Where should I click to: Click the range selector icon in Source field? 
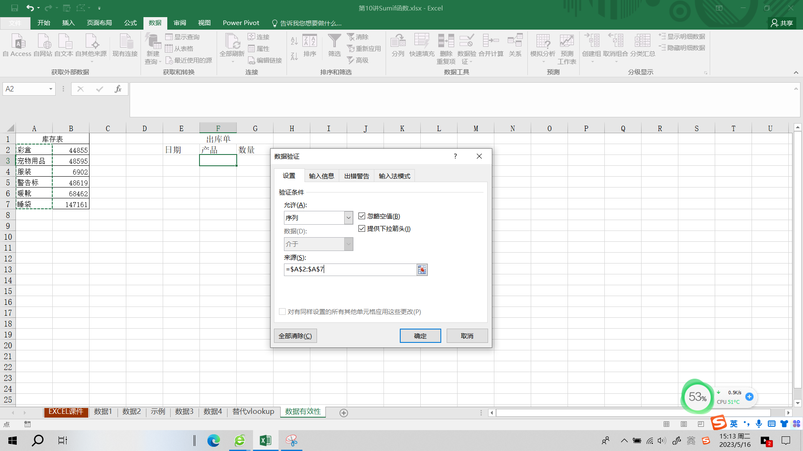pyautogui.click(x=422, y=270)
